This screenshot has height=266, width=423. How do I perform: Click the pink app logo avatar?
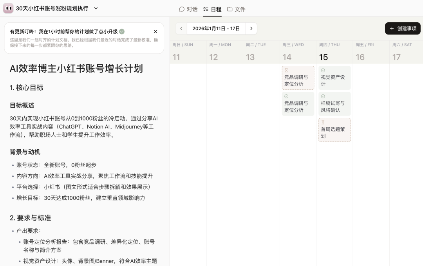(8, 8)
